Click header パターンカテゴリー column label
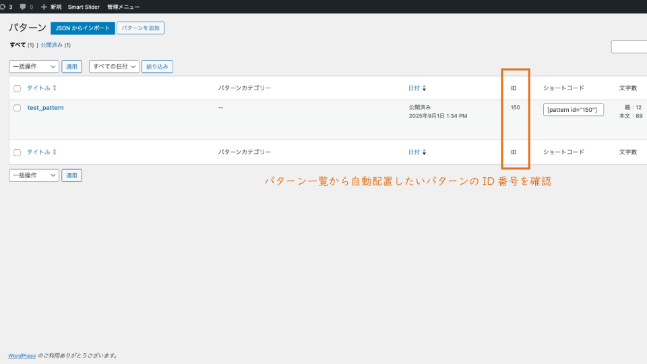This screenshot has width=647, height=364. tap(245, 88)
